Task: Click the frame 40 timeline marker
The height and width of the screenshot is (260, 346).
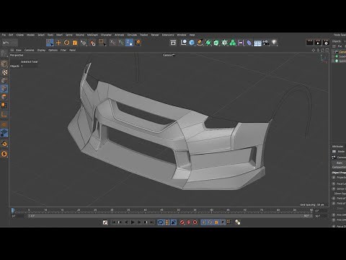Action: click(145, 210)
